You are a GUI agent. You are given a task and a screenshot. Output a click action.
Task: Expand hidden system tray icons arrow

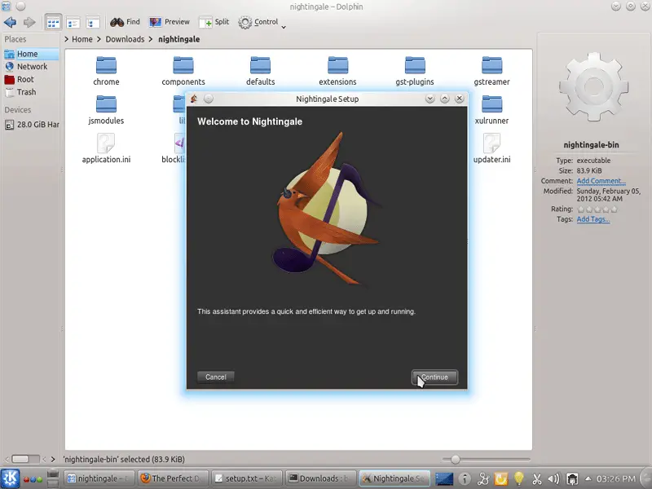point(588,478)
